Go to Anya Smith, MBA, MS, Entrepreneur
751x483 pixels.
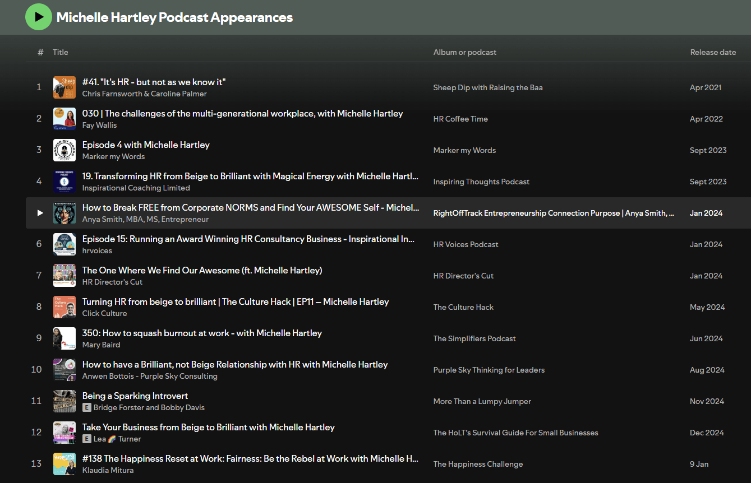pyautogui.click(x=145, y=219)
